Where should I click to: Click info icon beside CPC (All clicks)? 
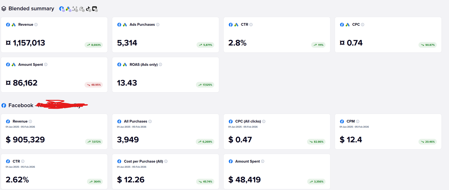tap(264, 121)
